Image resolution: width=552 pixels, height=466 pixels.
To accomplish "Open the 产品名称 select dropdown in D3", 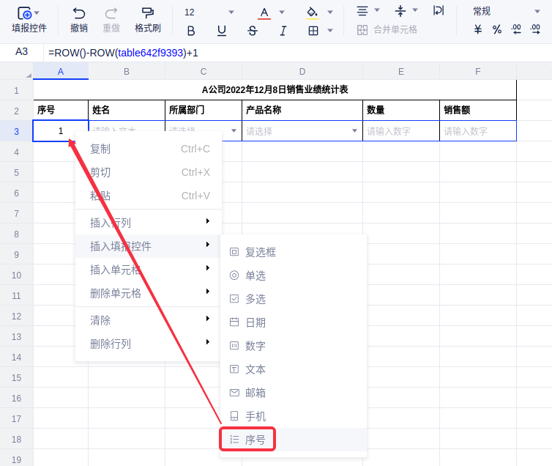I will [355, 131].
